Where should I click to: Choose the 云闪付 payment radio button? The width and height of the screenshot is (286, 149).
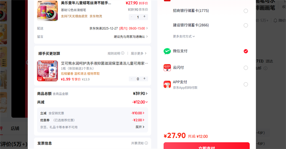(246, 68)
